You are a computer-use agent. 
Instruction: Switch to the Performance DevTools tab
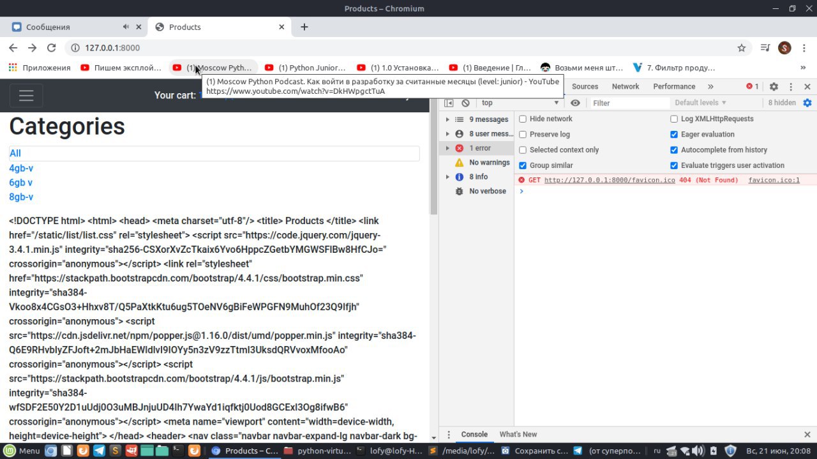(x=674, y=87)
